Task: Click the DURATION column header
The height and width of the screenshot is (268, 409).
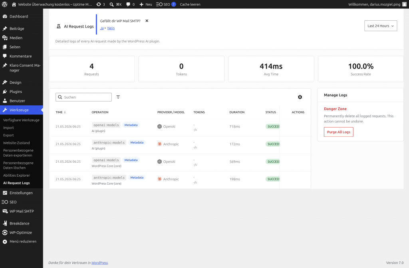Action: 237,112
